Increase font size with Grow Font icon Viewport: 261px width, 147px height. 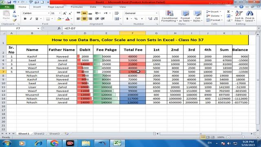tap(64, 13)
